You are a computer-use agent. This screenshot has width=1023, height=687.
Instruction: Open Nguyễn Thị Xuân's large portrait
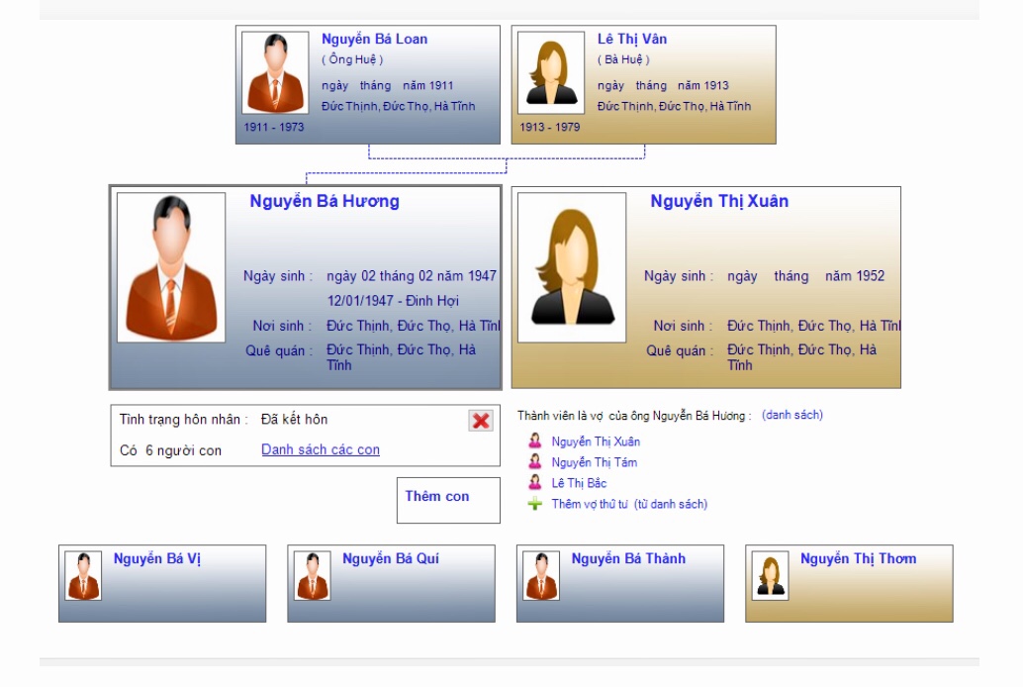point(572,267)
